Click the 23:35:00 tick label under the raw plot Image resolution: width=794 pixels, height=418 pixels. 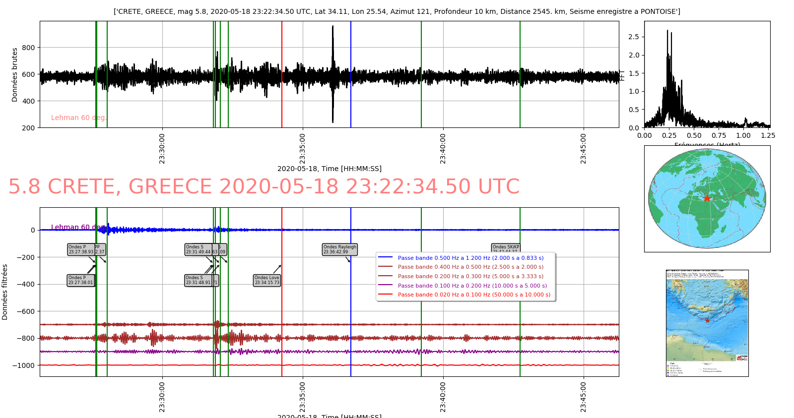(303, 148)
